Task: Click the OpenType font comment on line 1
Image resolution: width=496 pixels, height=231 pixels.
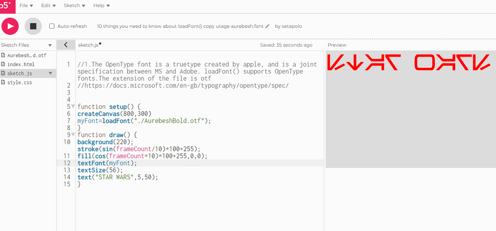Action: [x=197, y=71]
